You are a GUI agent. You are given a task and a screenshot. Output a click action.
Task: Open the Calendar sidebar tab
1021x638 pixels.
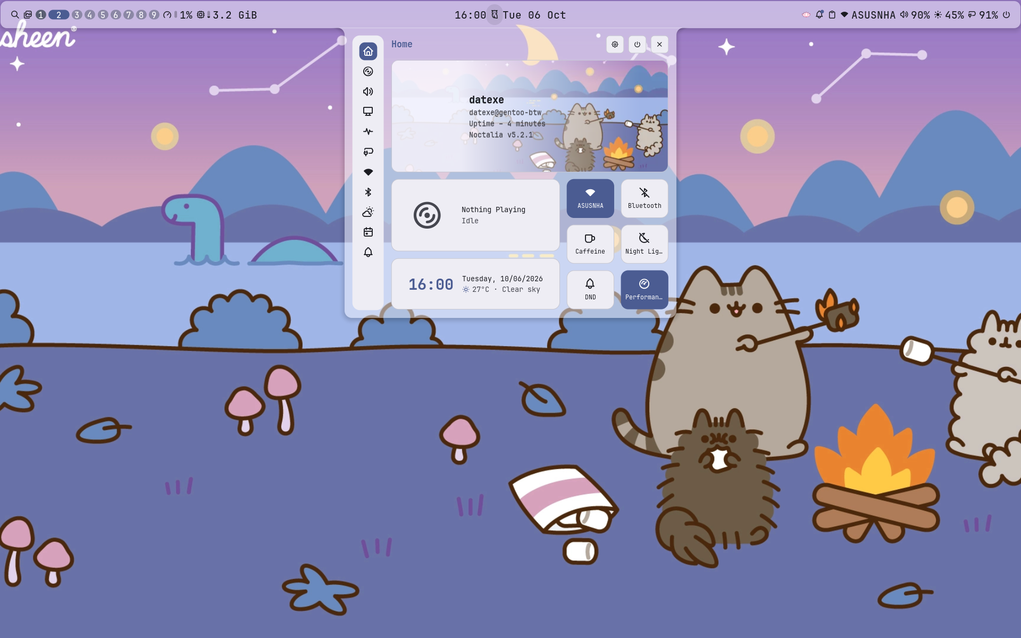pyautogui.click(x=368, y=232)
